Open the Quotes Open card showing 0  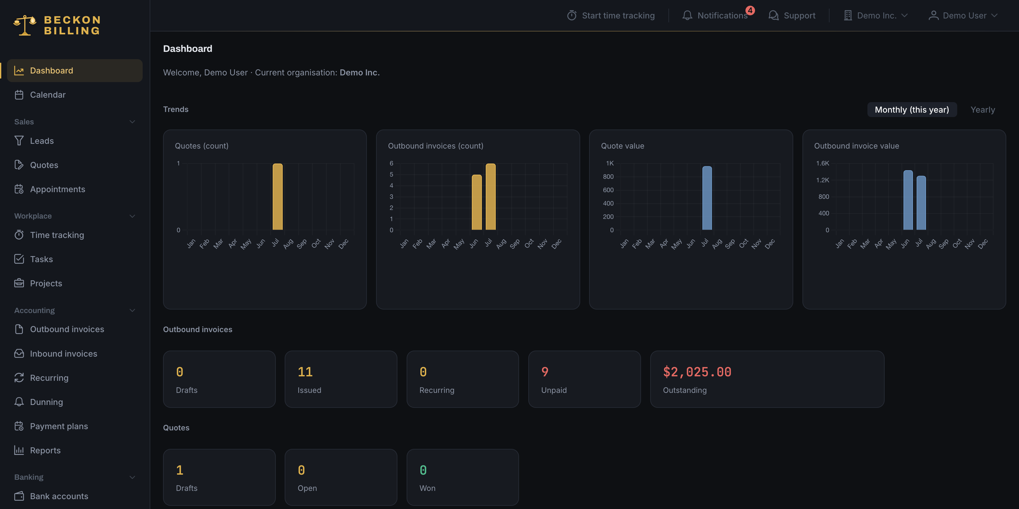341,478
